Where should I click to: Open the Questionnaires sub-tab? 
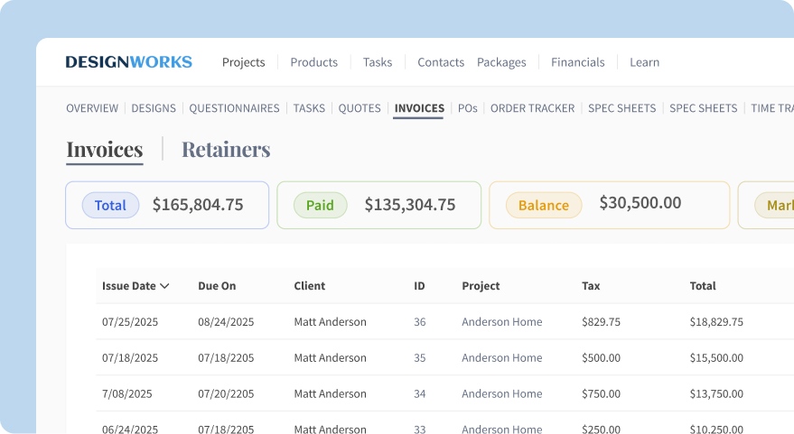click(x=234, y=108)
